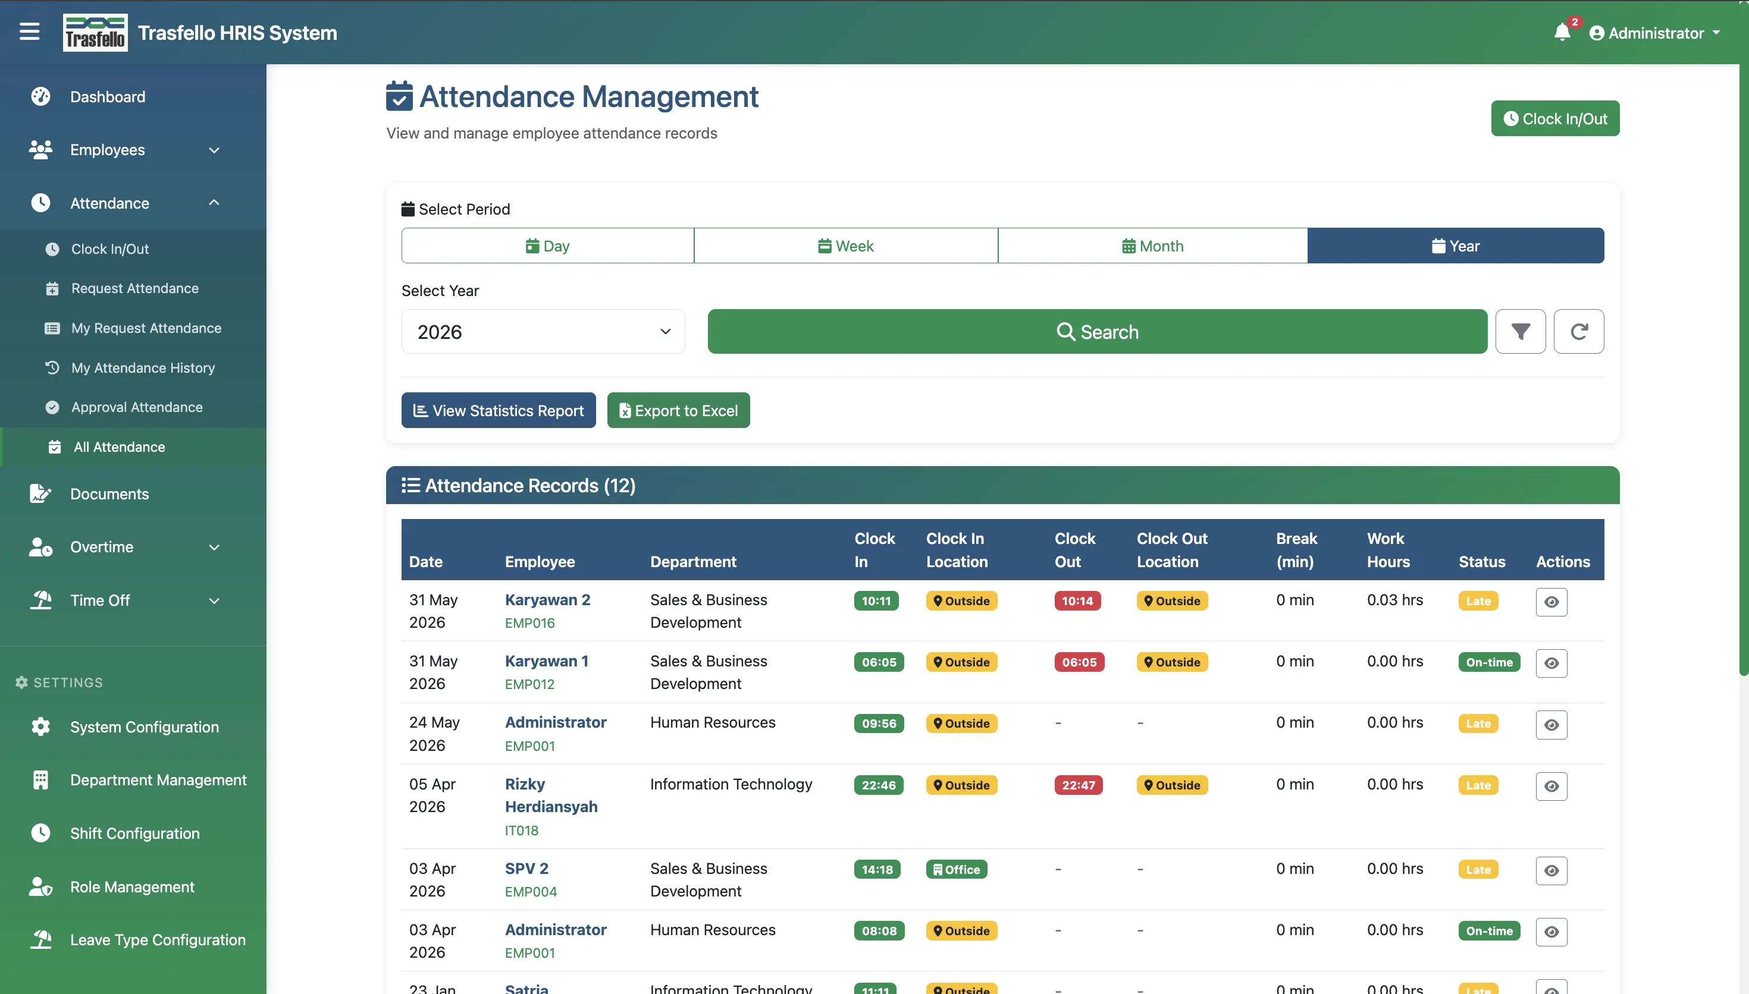Open System Configuration settings
The image size is (1749, 994).
point(133,728)
